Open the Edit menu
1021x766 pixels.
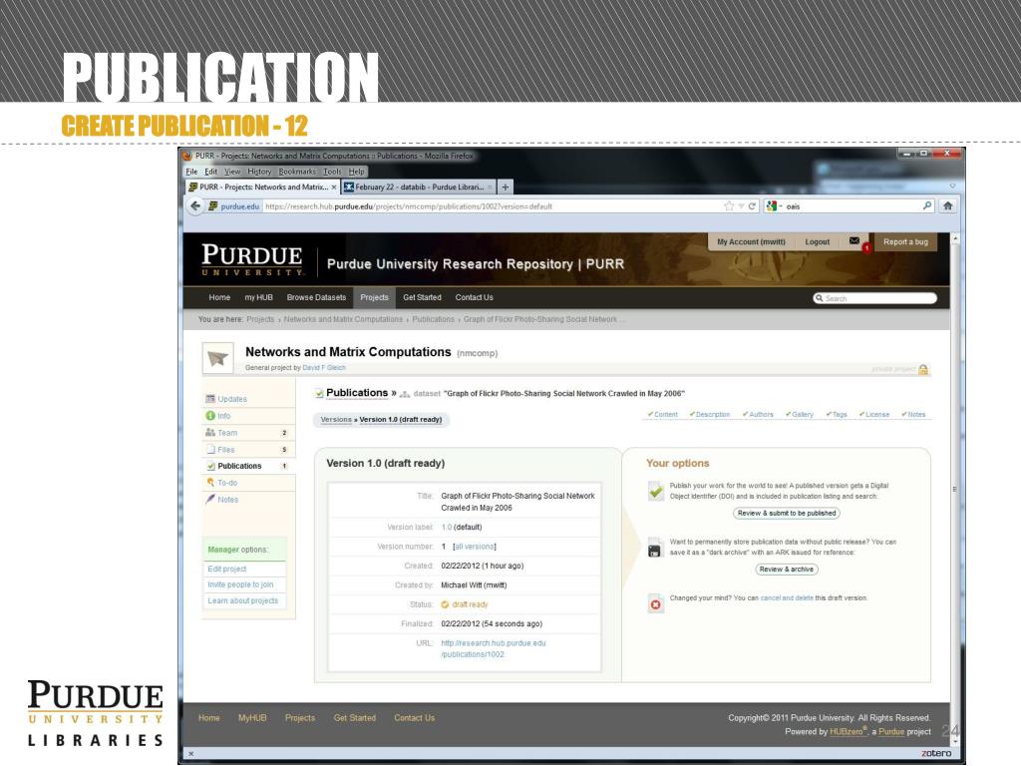click(x=210, y=172)
